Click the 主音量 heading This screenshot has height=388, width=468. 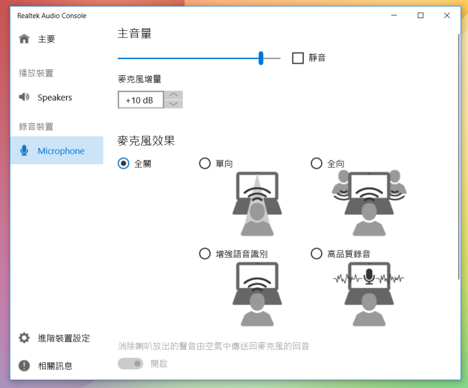click(x=134, y=34)
